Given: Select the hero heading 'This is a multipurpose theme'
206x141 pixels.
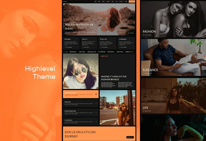Looking at the screenshot, I should click(79, 27).
